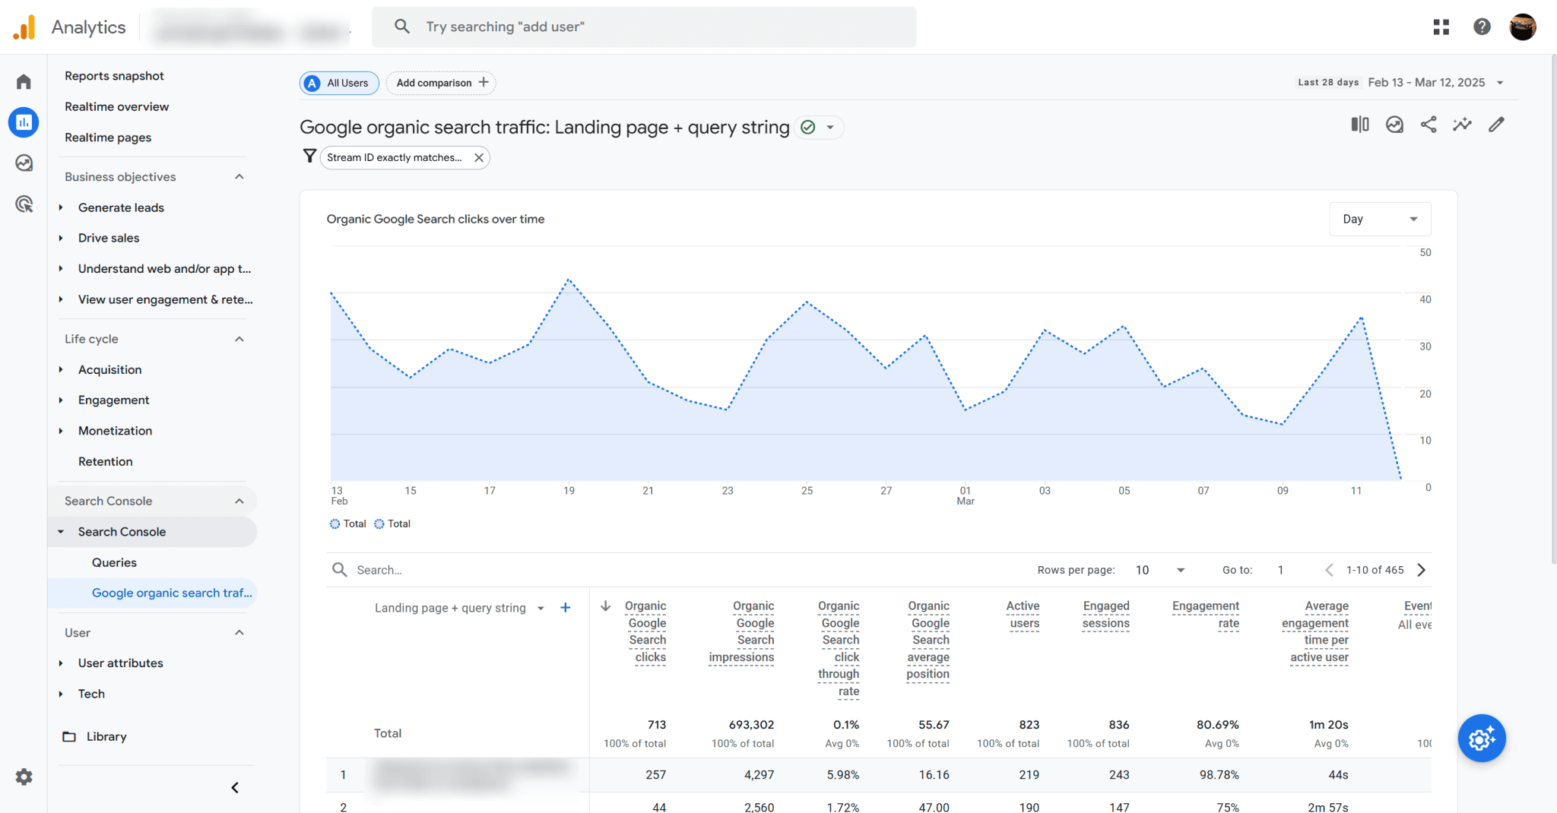
Task: Edit the report with the pencil icon
Action: coord(1495,124)
